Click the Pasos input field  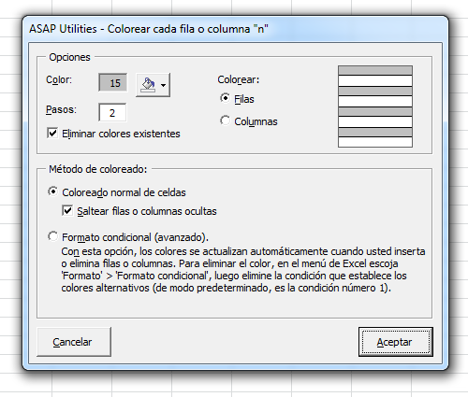[x=112, y=112]
